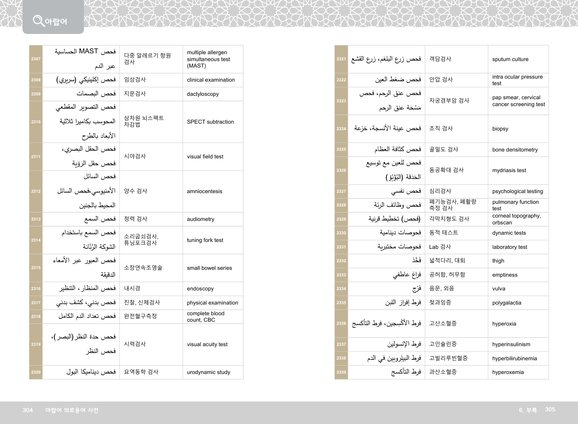
Task: Click the 'sputum culture' term
Action: pyautogui.click(x=510, y=60)
